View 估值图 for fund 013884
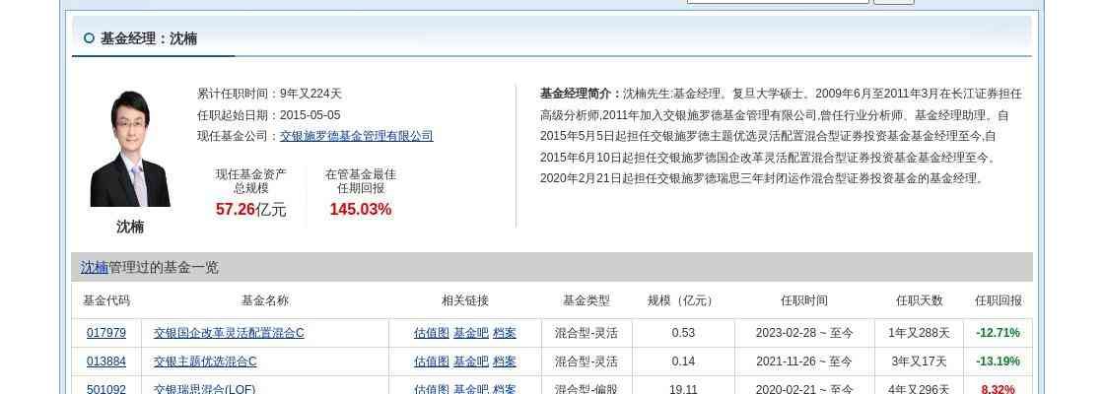 coord(431,361)
